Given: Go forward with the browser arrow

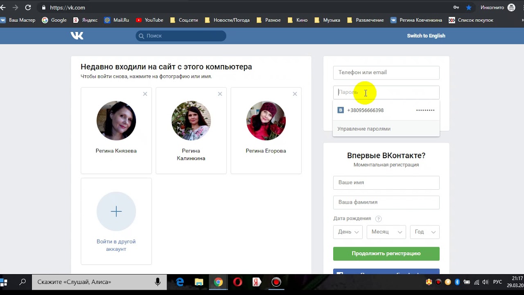Looking at the screenshot, I should [x=15, y=7].
